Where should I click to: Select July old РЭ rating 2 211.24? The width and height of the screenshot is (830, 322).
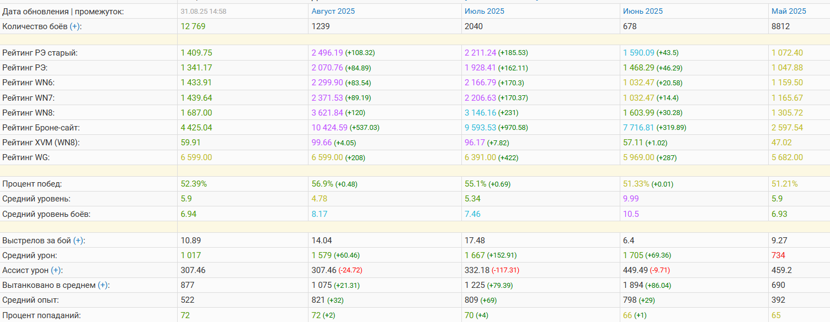tap(480, 53)
